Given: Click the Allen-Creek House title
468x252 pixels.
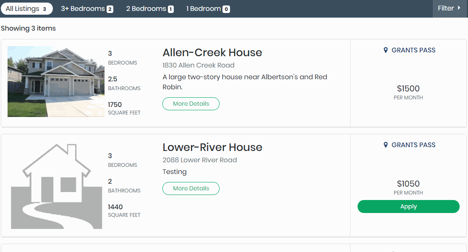Looking at the screenshot, I should point(212,52).
